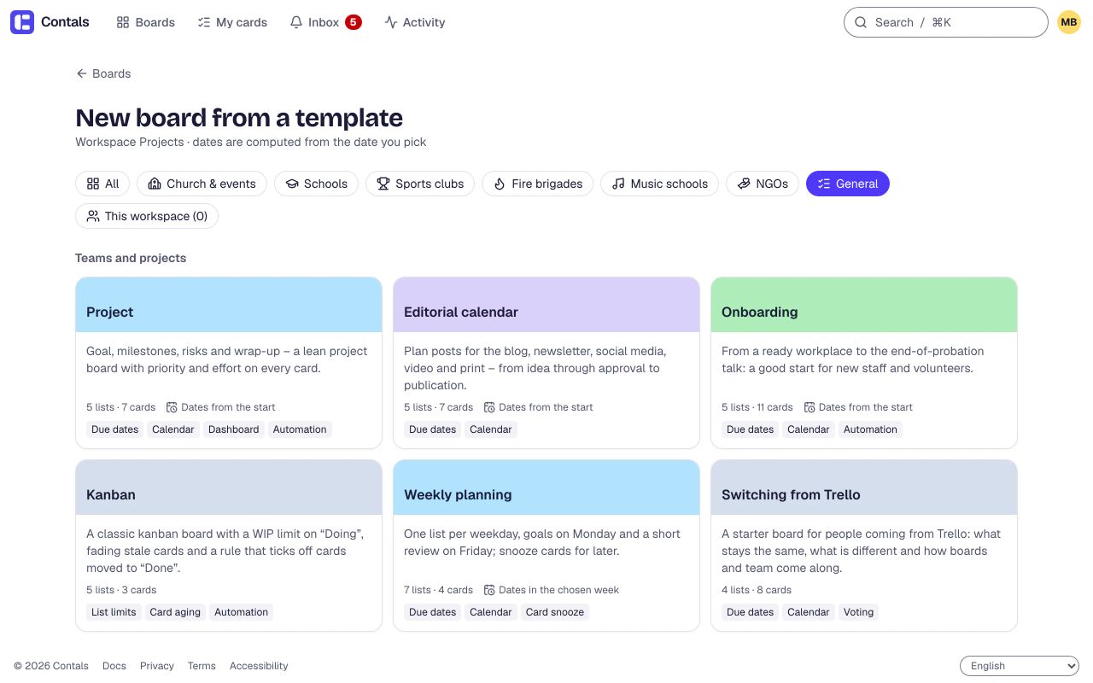Image resolution: width=1093 pixels, height=683 pixels.
Task: Open the Accessibility footer link
Action: click(x=259, y=666)
